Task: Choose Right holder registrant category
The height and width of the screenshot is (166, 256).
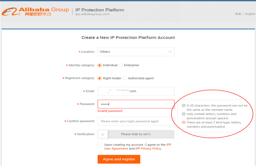Action: coord(100,78)
